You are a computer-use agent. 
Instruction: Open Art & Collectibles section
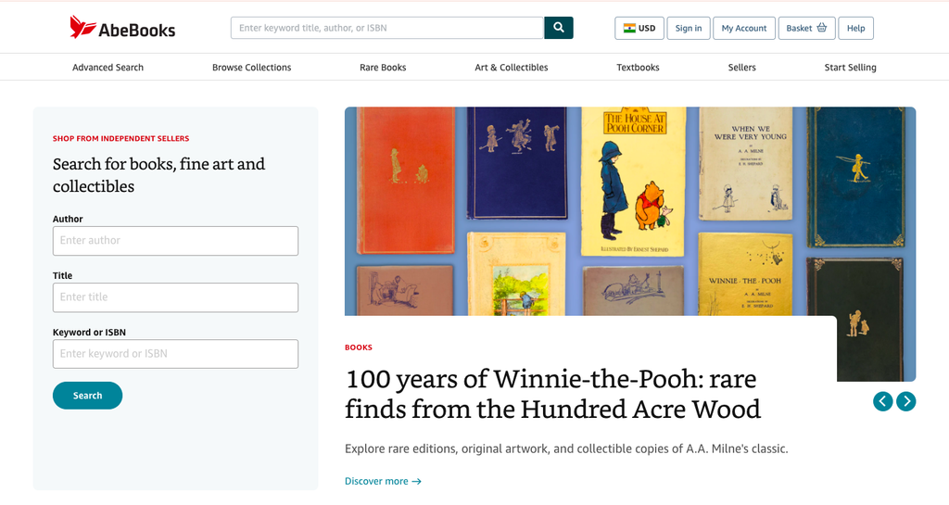[512, 67]
